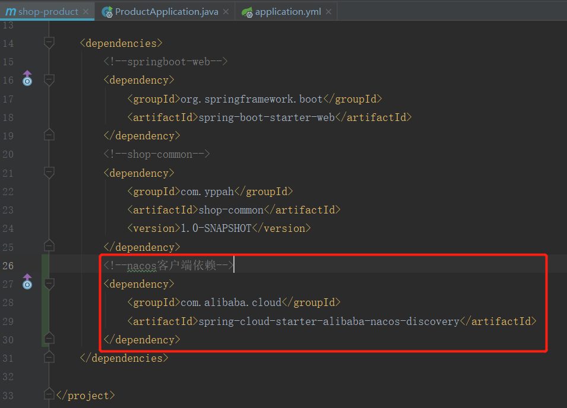Click the closing </dependencies> tag
The height and width of the screenshot is (408, 567).
[124, 358]
